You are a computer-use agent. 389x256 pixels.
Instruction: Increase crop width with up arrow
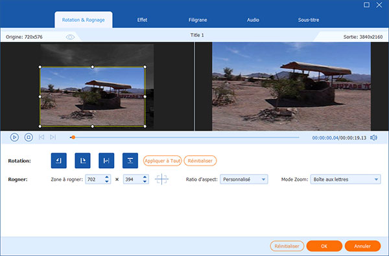(107, 177)
